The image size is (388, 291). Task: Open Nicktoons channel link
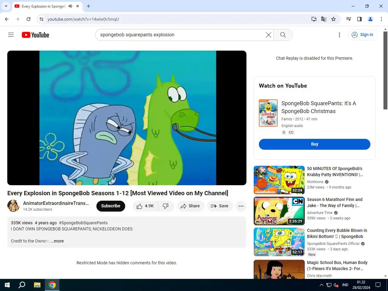(315, 182)
